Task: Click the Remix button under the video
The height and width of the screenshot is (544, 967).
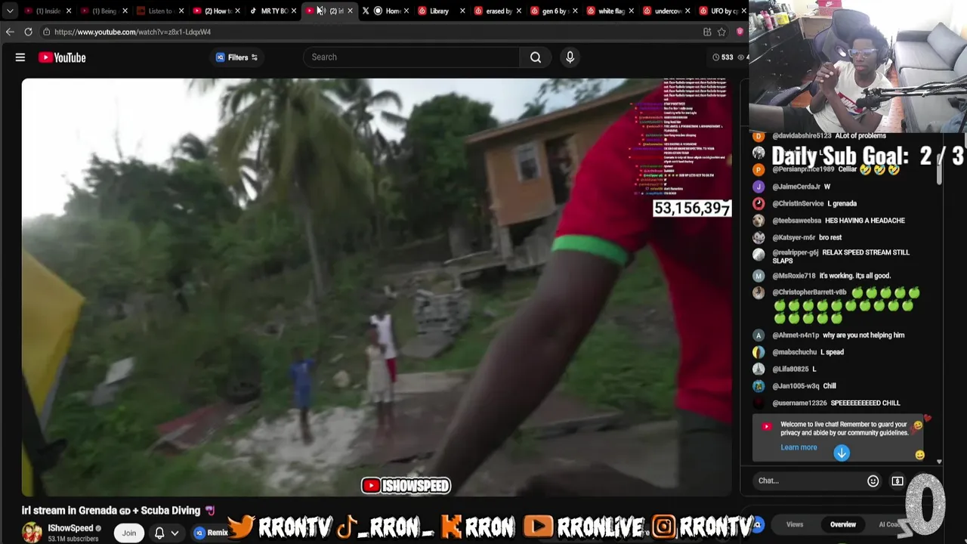Action: [x=212, y=533]
